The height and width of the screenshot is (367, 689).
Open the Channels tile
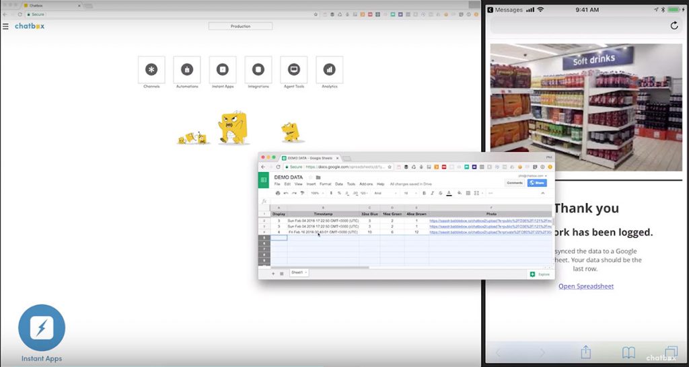[x=151, y=69]
